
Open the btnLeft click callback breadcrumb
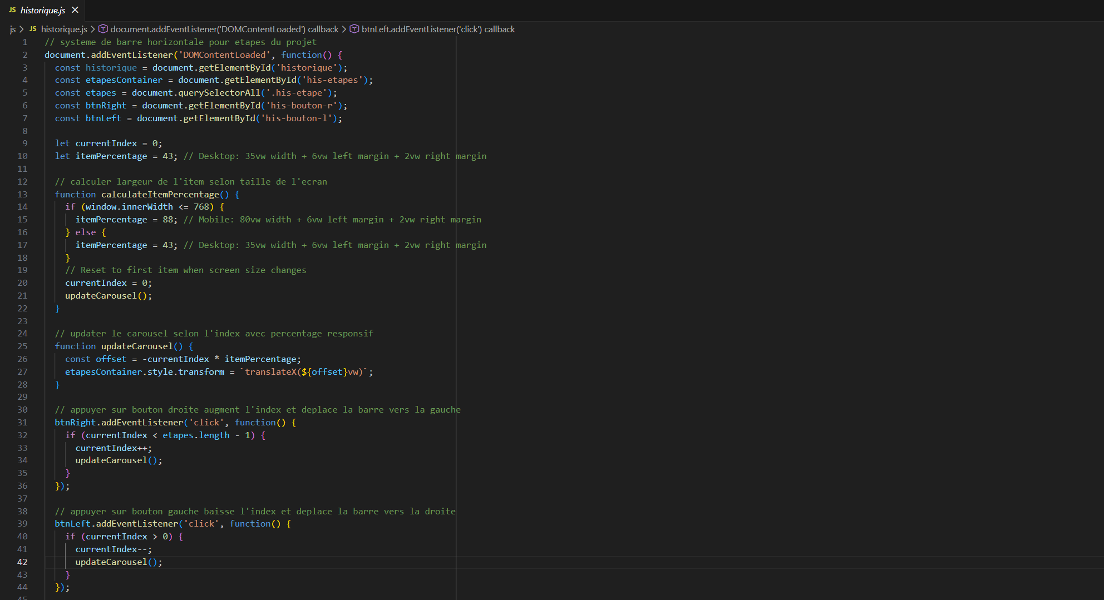[438, 29]
